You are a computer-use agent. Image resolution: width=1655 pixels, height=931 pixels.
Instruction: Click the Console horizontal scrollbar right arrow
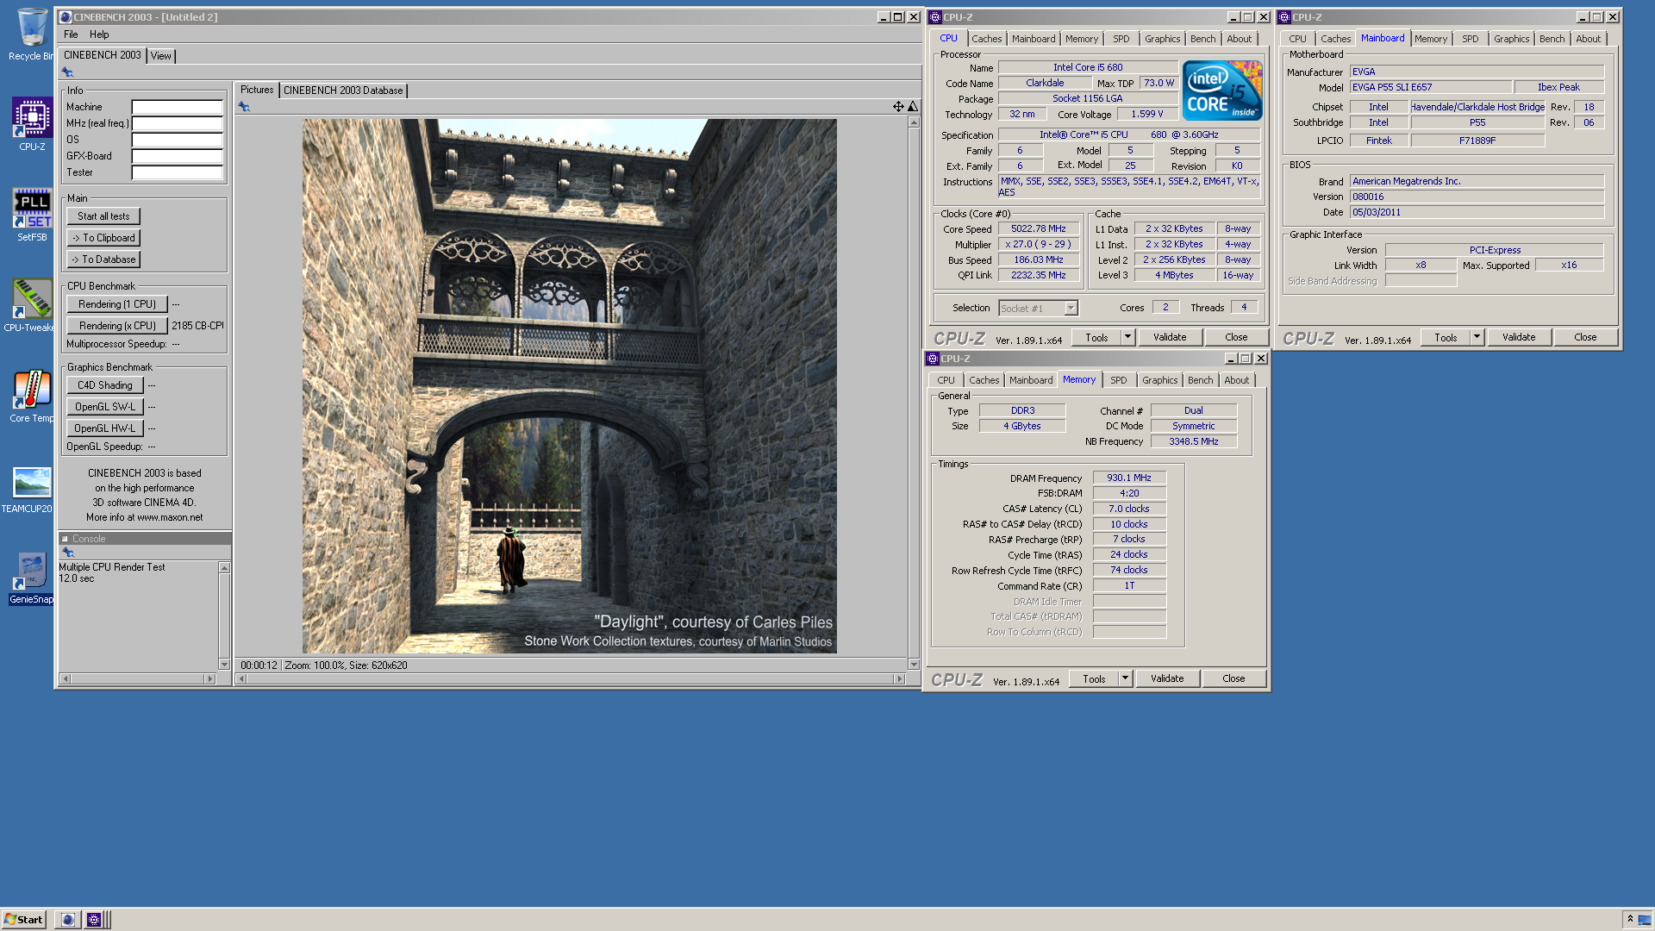(209, 679)
